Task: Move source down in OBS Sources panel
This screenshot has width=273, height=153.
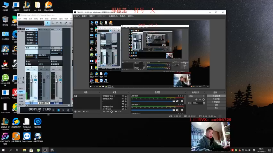Action: pos(120,112)
